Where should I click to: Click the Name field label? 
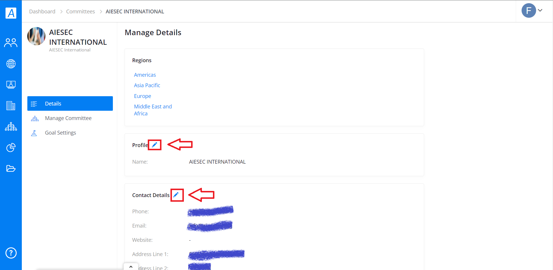(x=140, y=162)
